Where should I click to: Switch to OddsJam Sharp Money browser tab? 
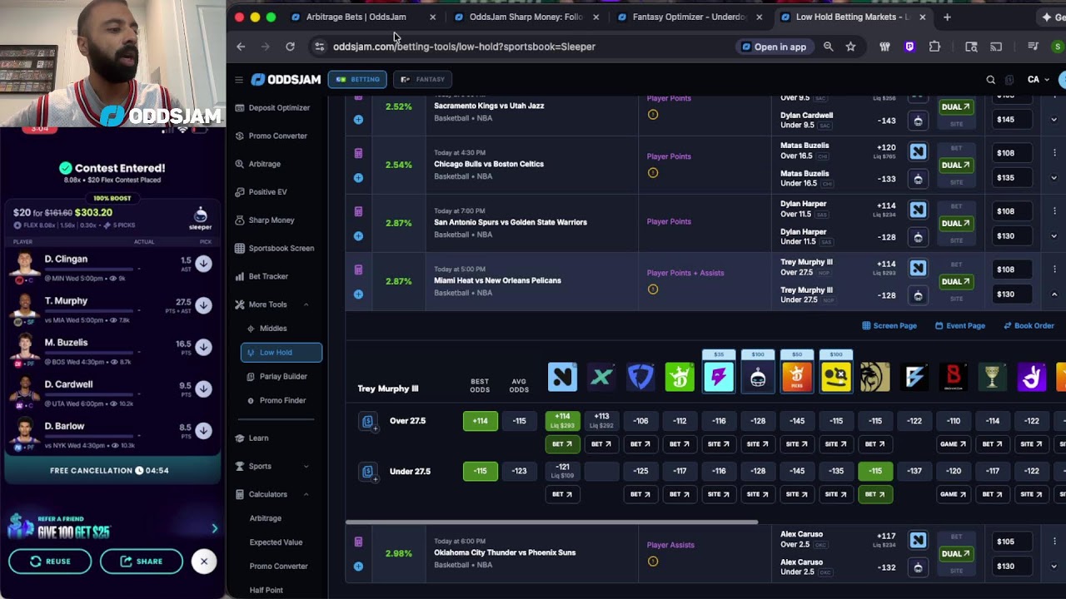coord(526,17)
